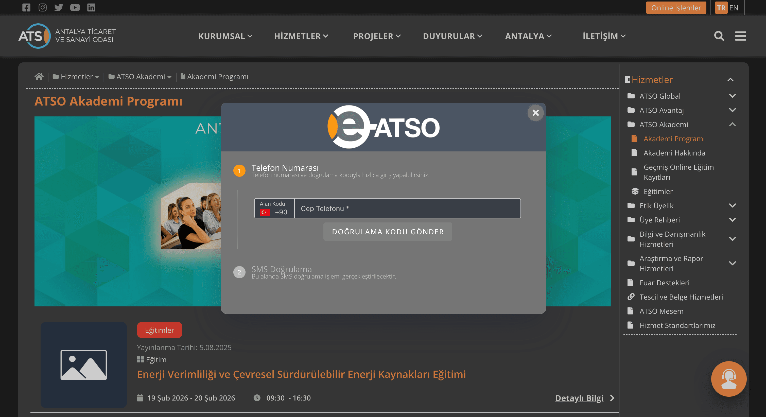Click the red Eğitimler tag
The width and height of the screenshot is (766, 417).
click(159, 330)
